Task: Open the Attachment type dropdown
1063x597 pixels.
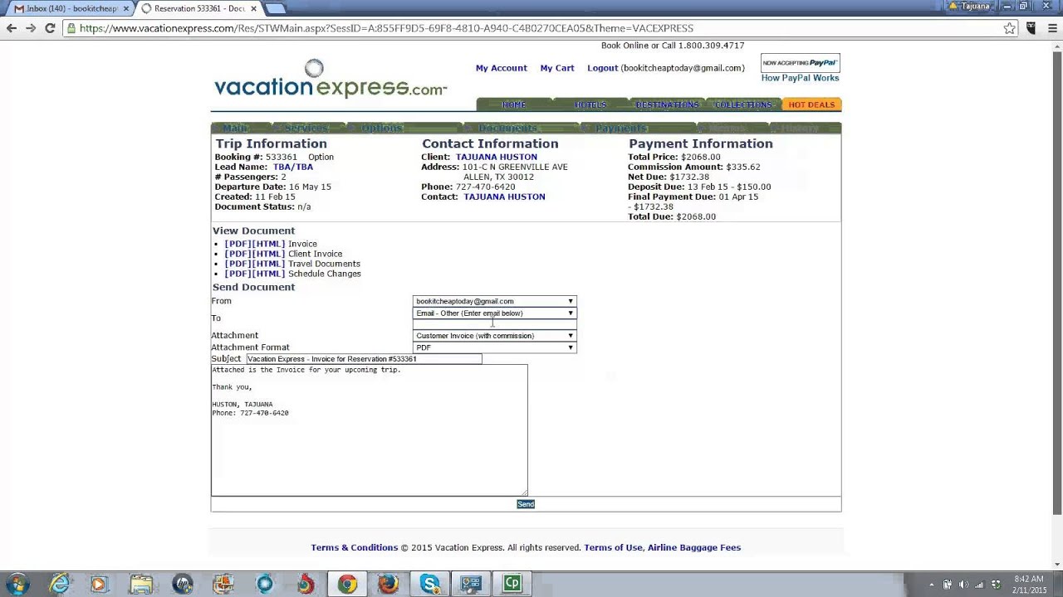Action: coord(494,336)
